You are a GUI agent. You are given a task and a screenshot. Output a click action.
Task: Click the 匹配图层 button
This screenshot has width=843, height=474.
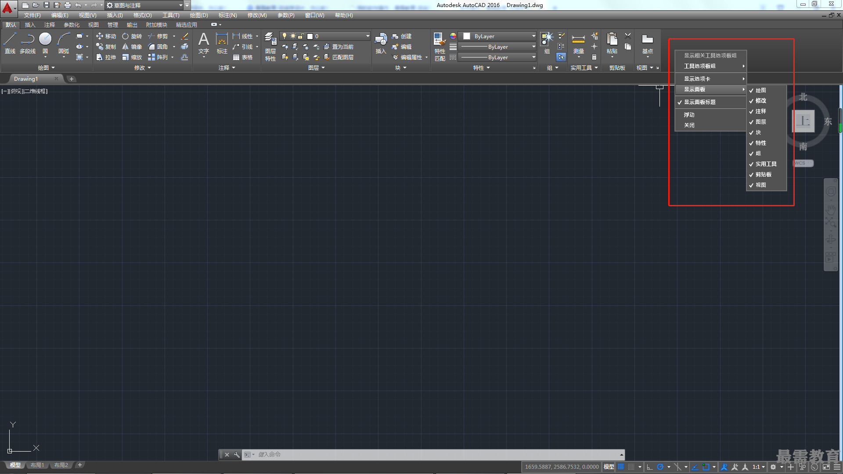339,57
